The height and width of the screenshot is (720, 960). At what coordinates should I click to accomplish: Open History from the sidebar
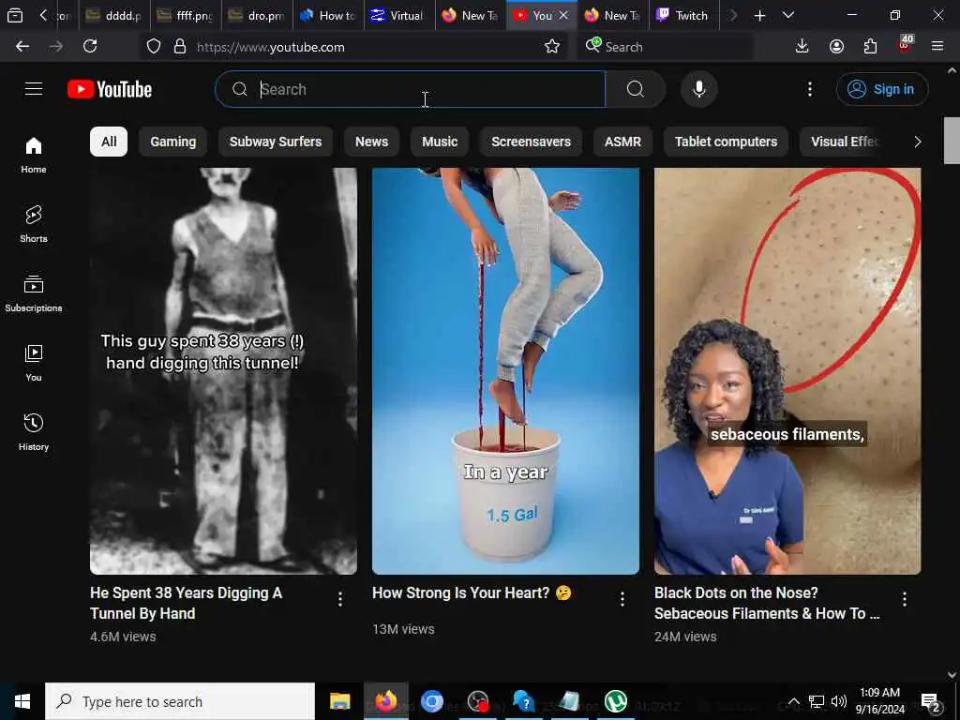34,432
